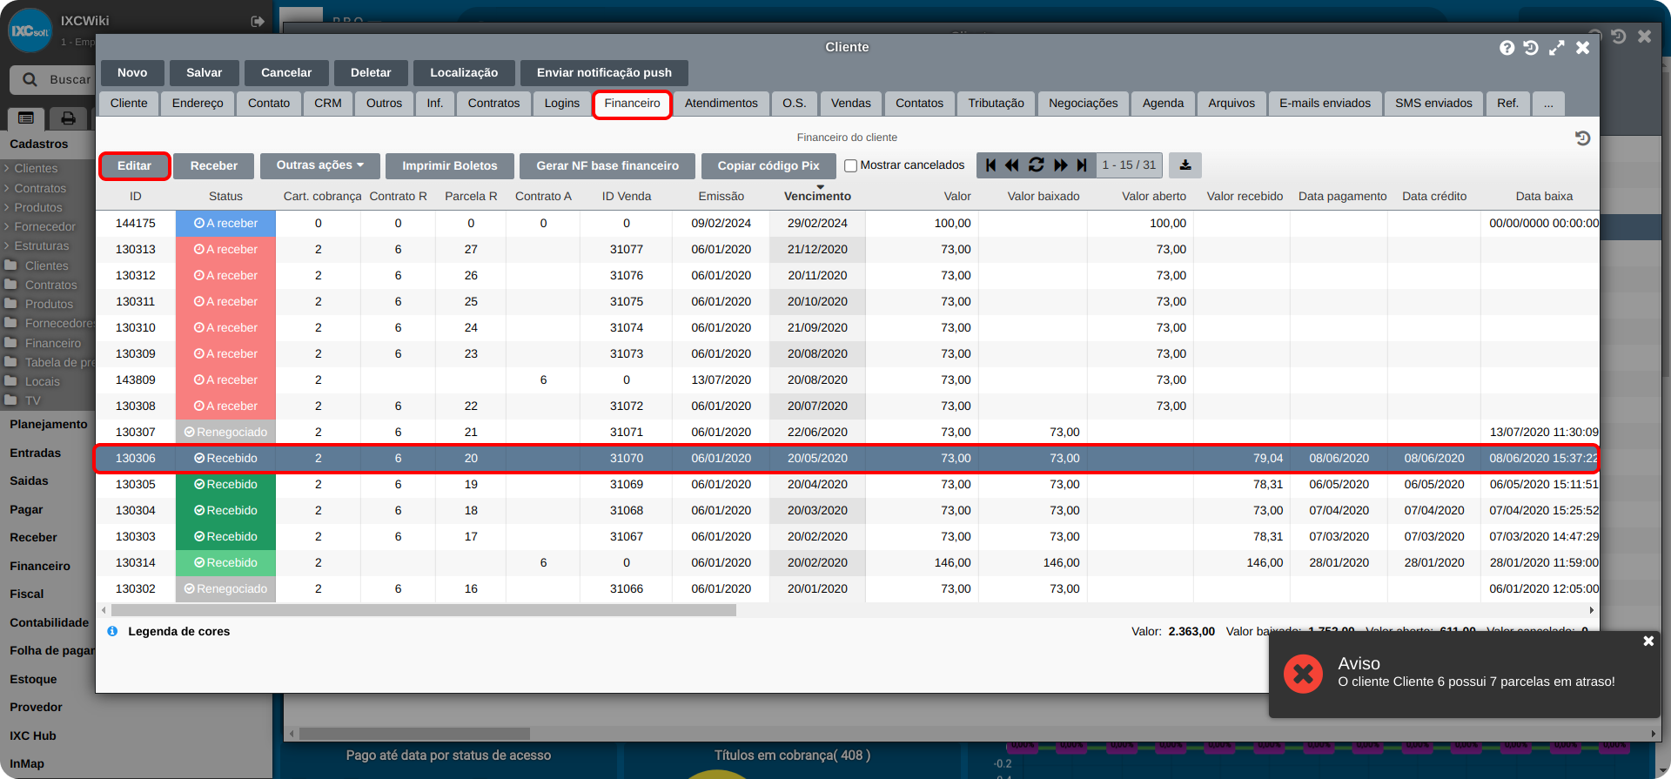Click red error icon in Aviso popup
The width and height of the screenshot is (1671, 779).
(1303, 674)
